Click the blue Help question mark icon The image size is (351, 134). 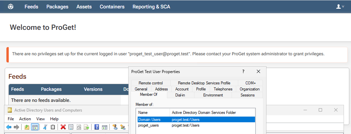[x=97, y=127]
